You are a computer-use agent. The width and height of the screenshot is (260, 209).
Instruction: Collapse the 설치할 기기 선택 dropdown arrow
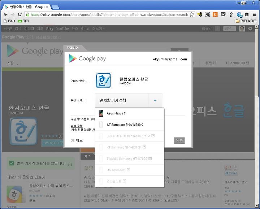pos(155,100)
